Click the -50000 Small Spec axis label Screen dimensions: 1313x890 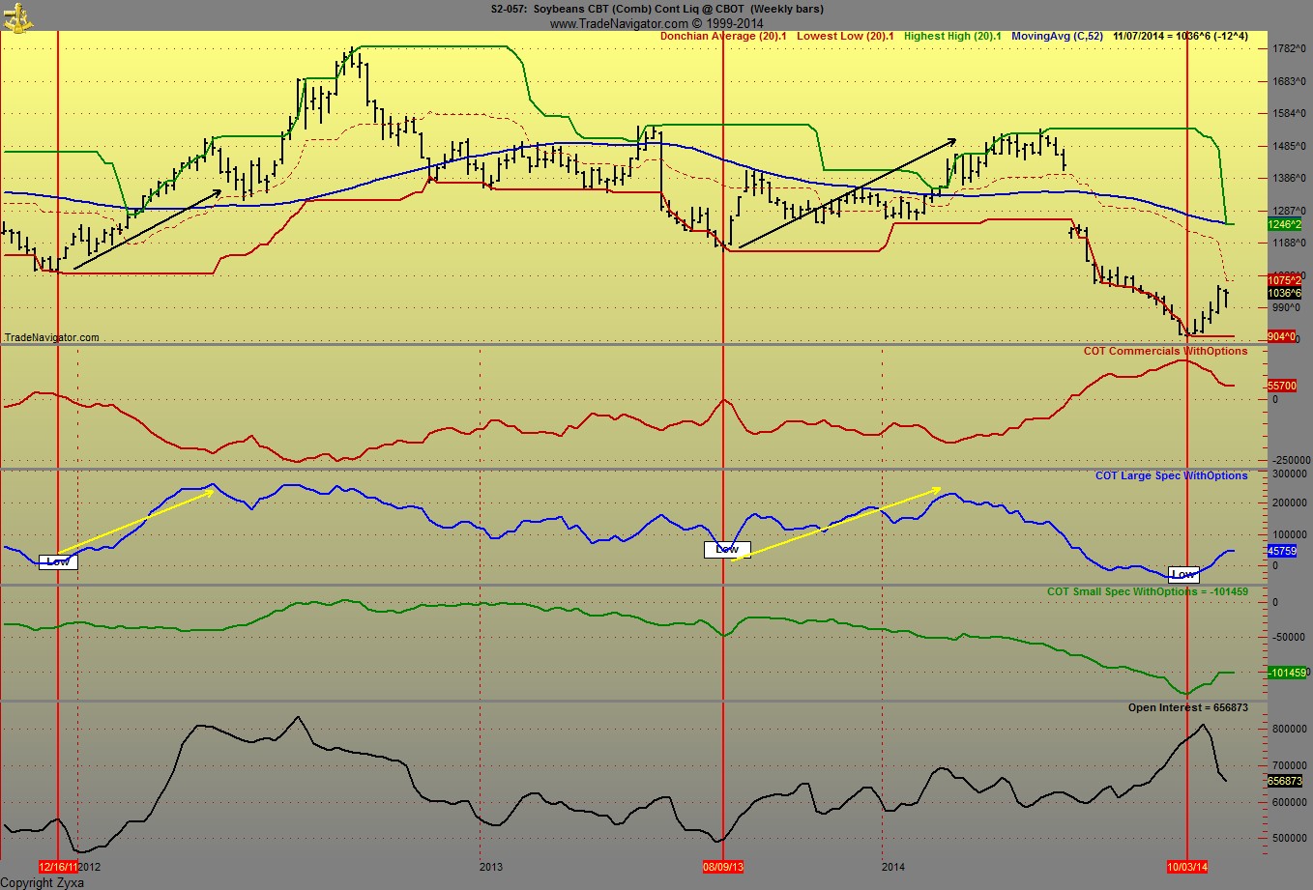(1288, 637)
